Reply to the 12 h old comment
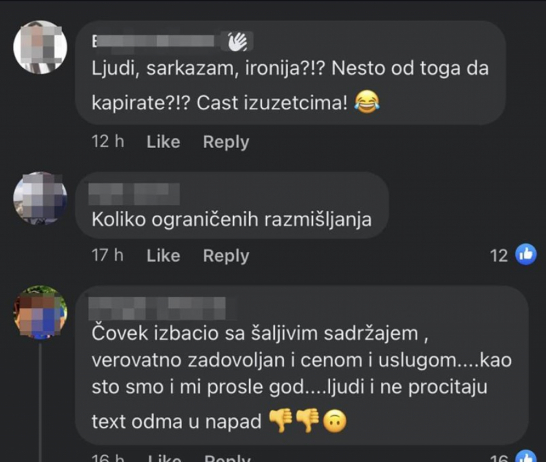 (226, 143)
